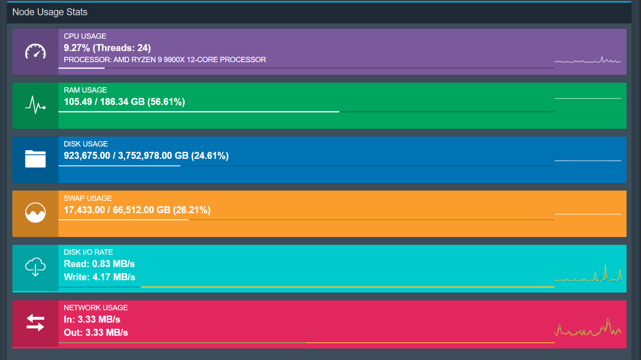Click the network Out: 3.33 MB/s reading
Image resolution: width=641 pixels, height=360 pixels.
(96, 332)
